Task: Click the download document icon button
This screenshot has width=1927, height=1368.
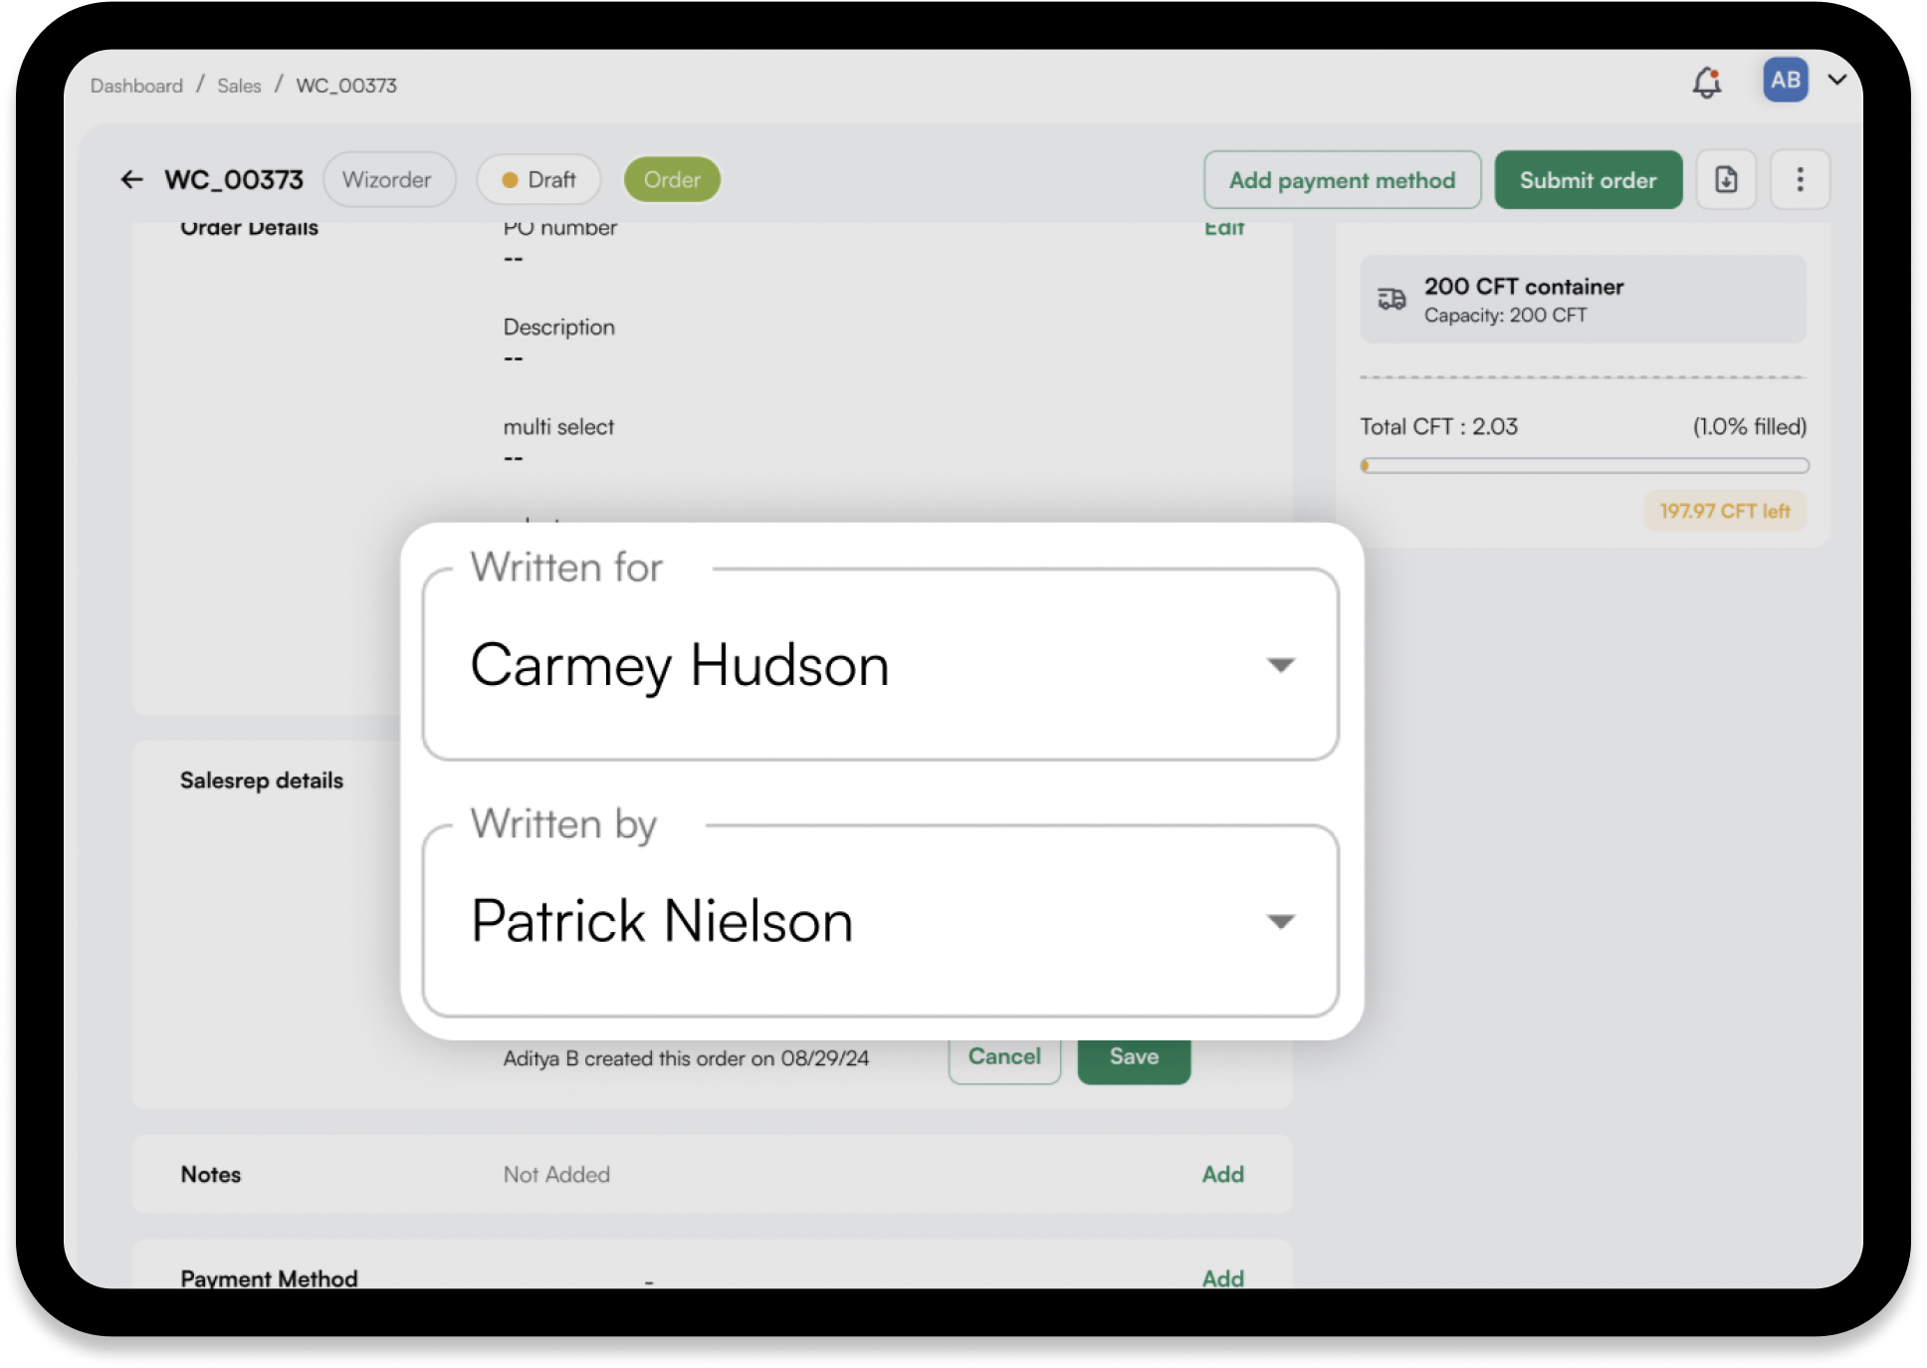Action: [x=1726, y=179]
